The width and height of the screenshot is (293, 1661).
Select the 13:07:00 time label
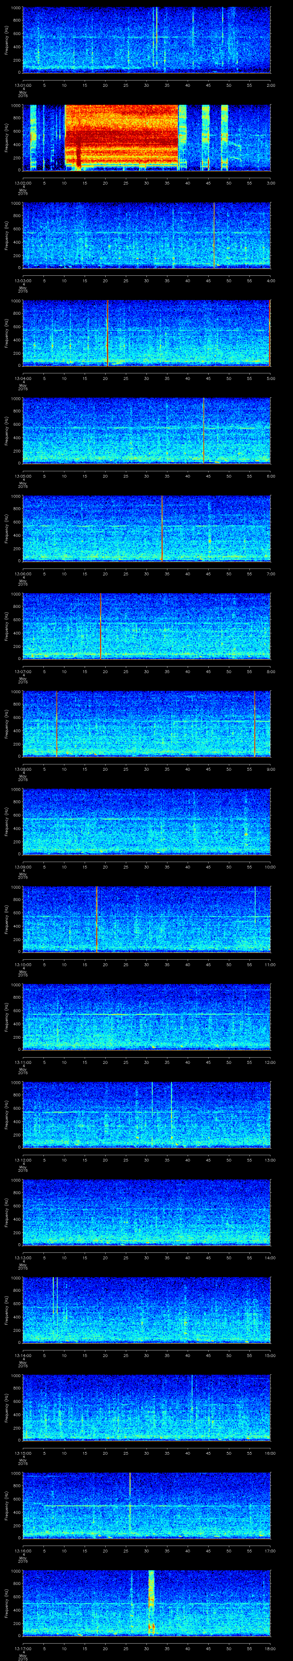(x=23, y=672)
